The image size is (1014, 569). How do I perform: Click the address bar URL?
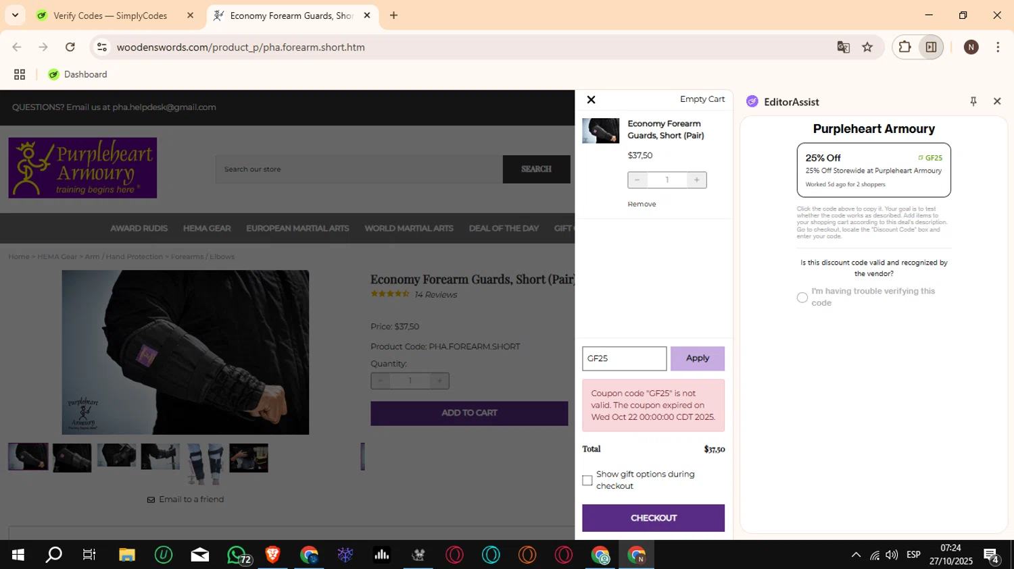[x=241, y=47]
